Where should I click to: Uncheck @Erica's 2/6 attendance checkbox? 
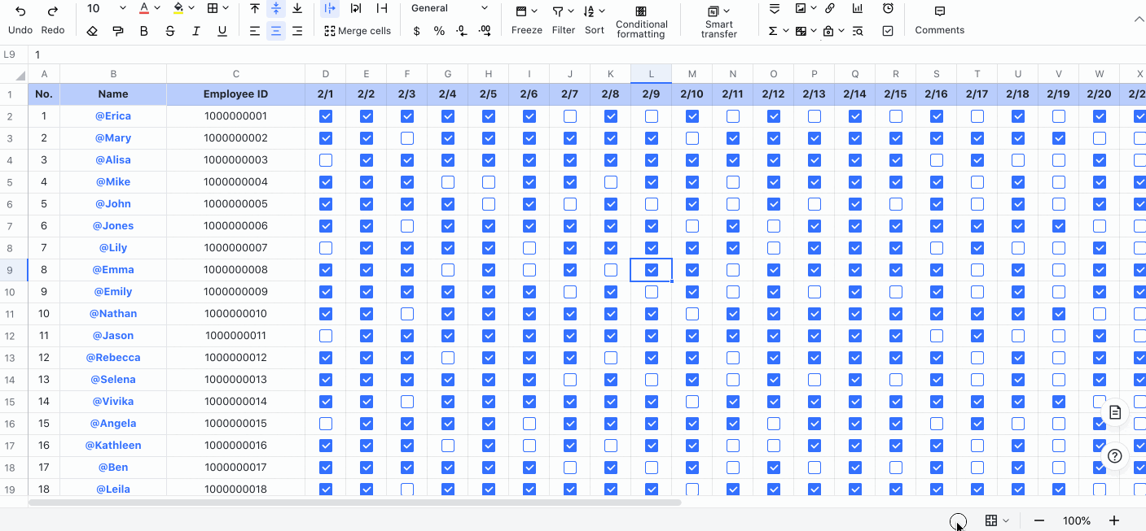point(529,116)
